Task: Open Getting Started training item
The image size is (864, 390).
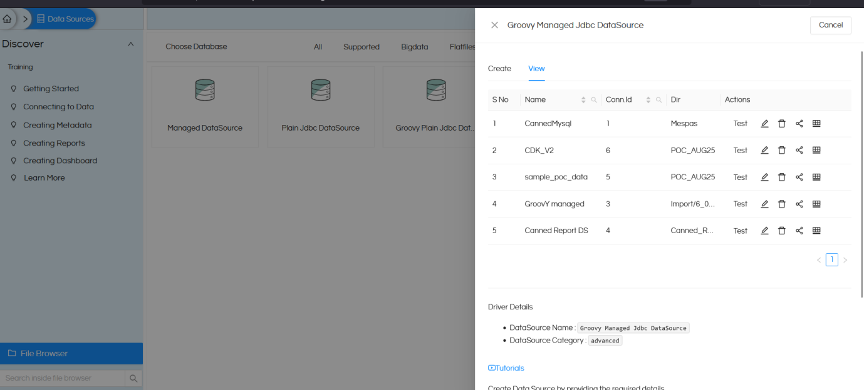Action: coord(51,89)
